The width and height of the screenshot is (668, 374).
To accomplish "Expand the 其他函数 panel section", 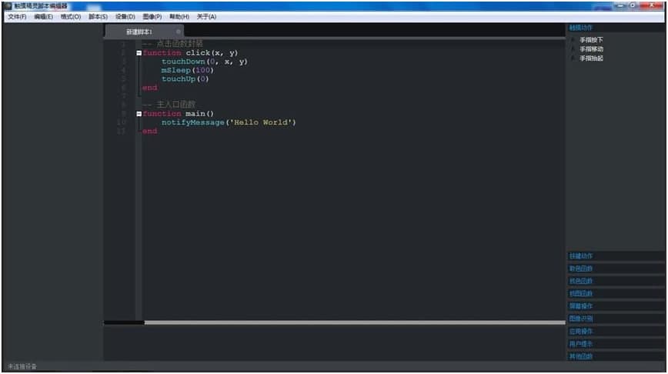I will (616, 356).
